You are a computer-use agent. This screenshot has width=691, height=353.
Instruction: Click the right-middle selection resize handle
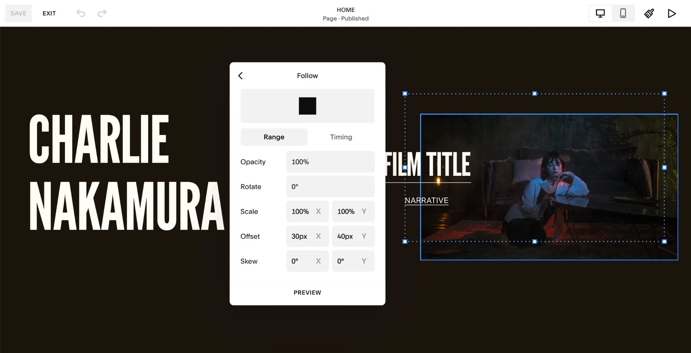coord(664,168)
